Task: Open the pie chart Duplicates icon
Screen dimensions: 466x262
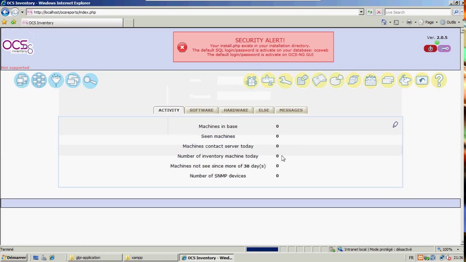Action: [x=336, y=80]
